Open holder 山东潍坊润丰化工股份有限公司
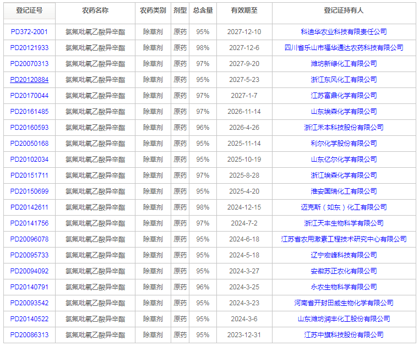The image size is (419, 346). click(x=344, y=319)
